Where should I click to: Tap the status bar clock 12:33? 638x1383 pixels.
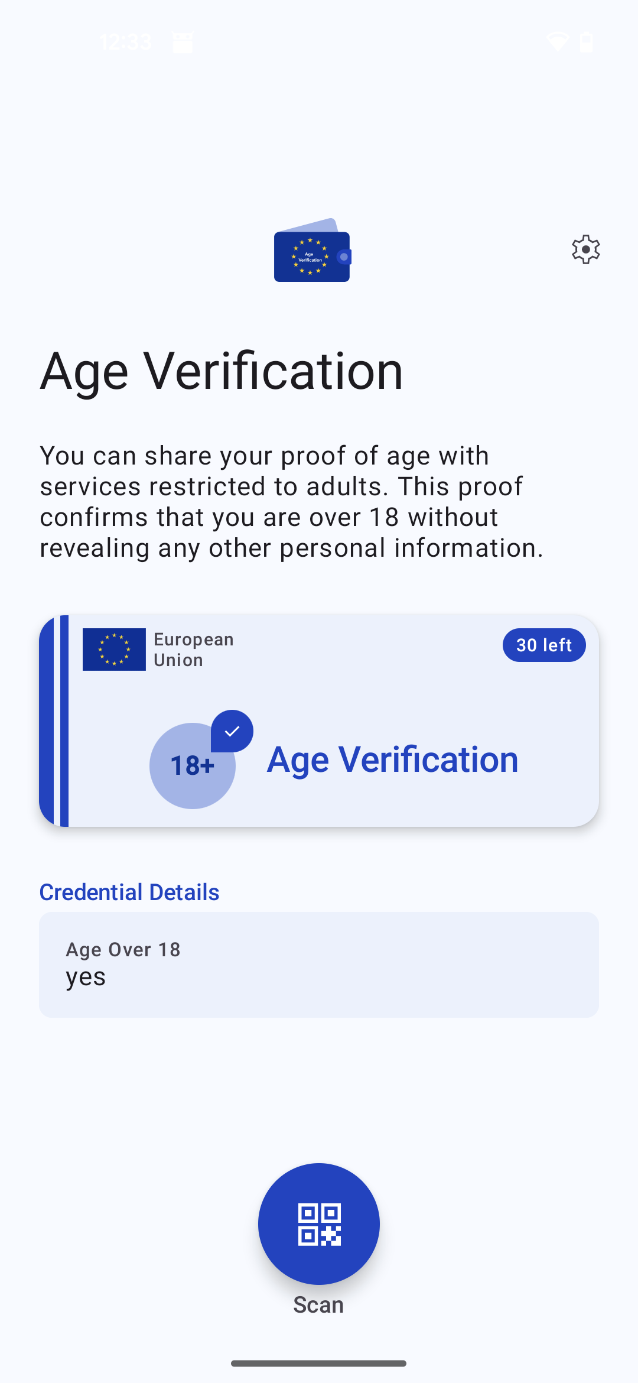point(125,42)
